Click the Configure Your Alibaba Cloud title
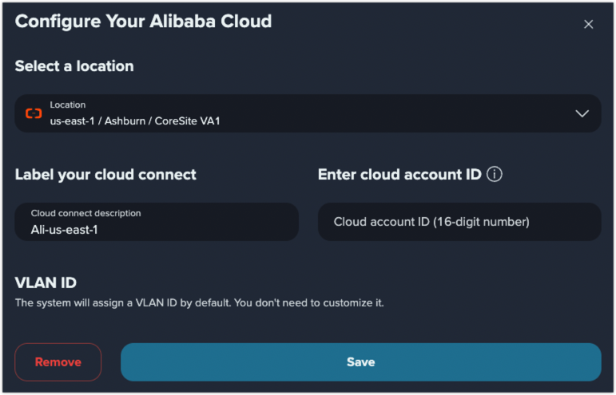The width and height of the screenshot is (616, 395). (143, 22)
